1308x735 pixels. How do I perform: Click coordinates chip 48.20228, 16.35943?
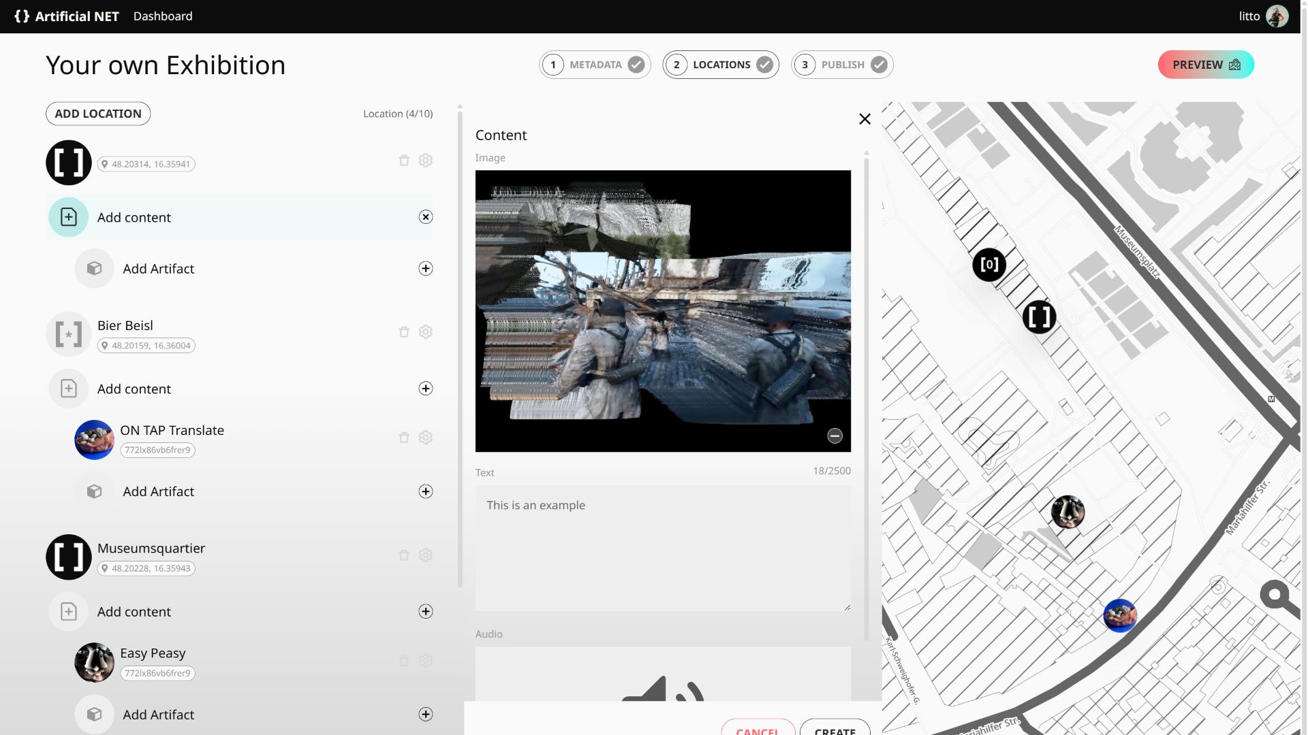point(146,569)
